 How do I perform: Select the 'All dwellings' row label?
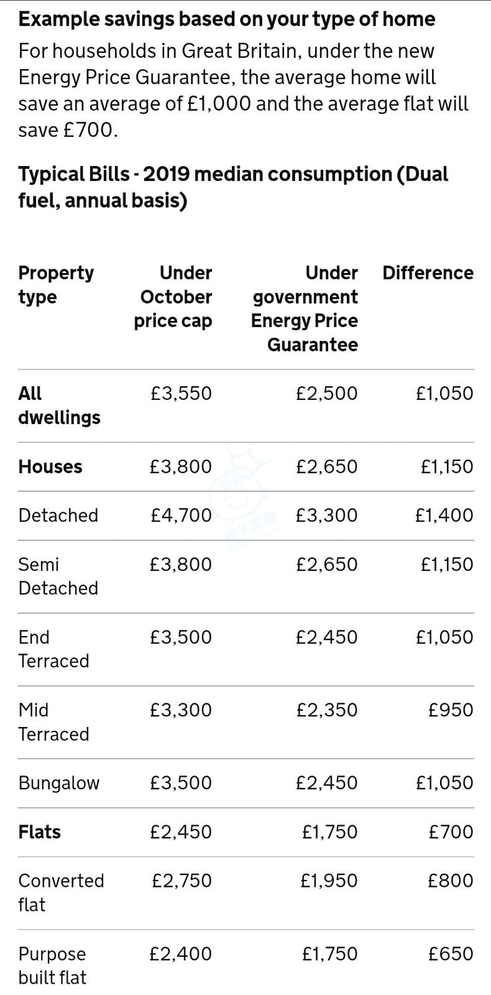(x=59, y=405)
